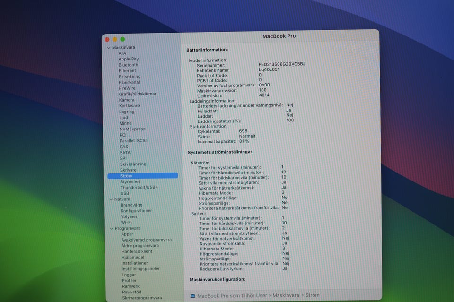Collapse the Nätverk section
This screenshot has height=302, width=454.
pyautogui.click(x=111, y=199)
